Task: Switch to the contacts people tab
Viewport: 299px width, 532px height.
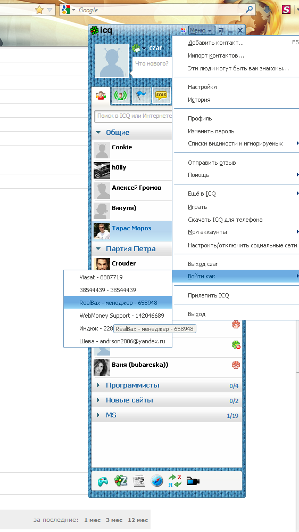Action: pyautogui.click(x=101, y=95)
